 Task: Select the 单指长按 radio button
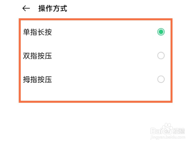[x=161, y=32]
